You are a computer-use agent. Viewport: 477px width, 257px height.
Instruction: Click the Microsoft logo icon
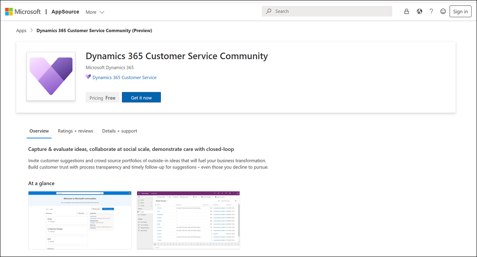[9, 11]
